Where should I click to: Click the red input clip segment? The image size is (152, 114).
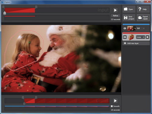pos(20,10)
